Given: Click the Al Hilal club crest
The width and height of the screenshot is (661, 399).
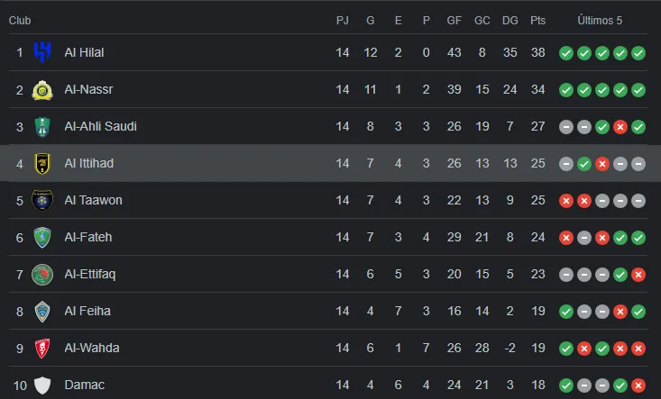Looking at the screenshot, I should [42, 52].
